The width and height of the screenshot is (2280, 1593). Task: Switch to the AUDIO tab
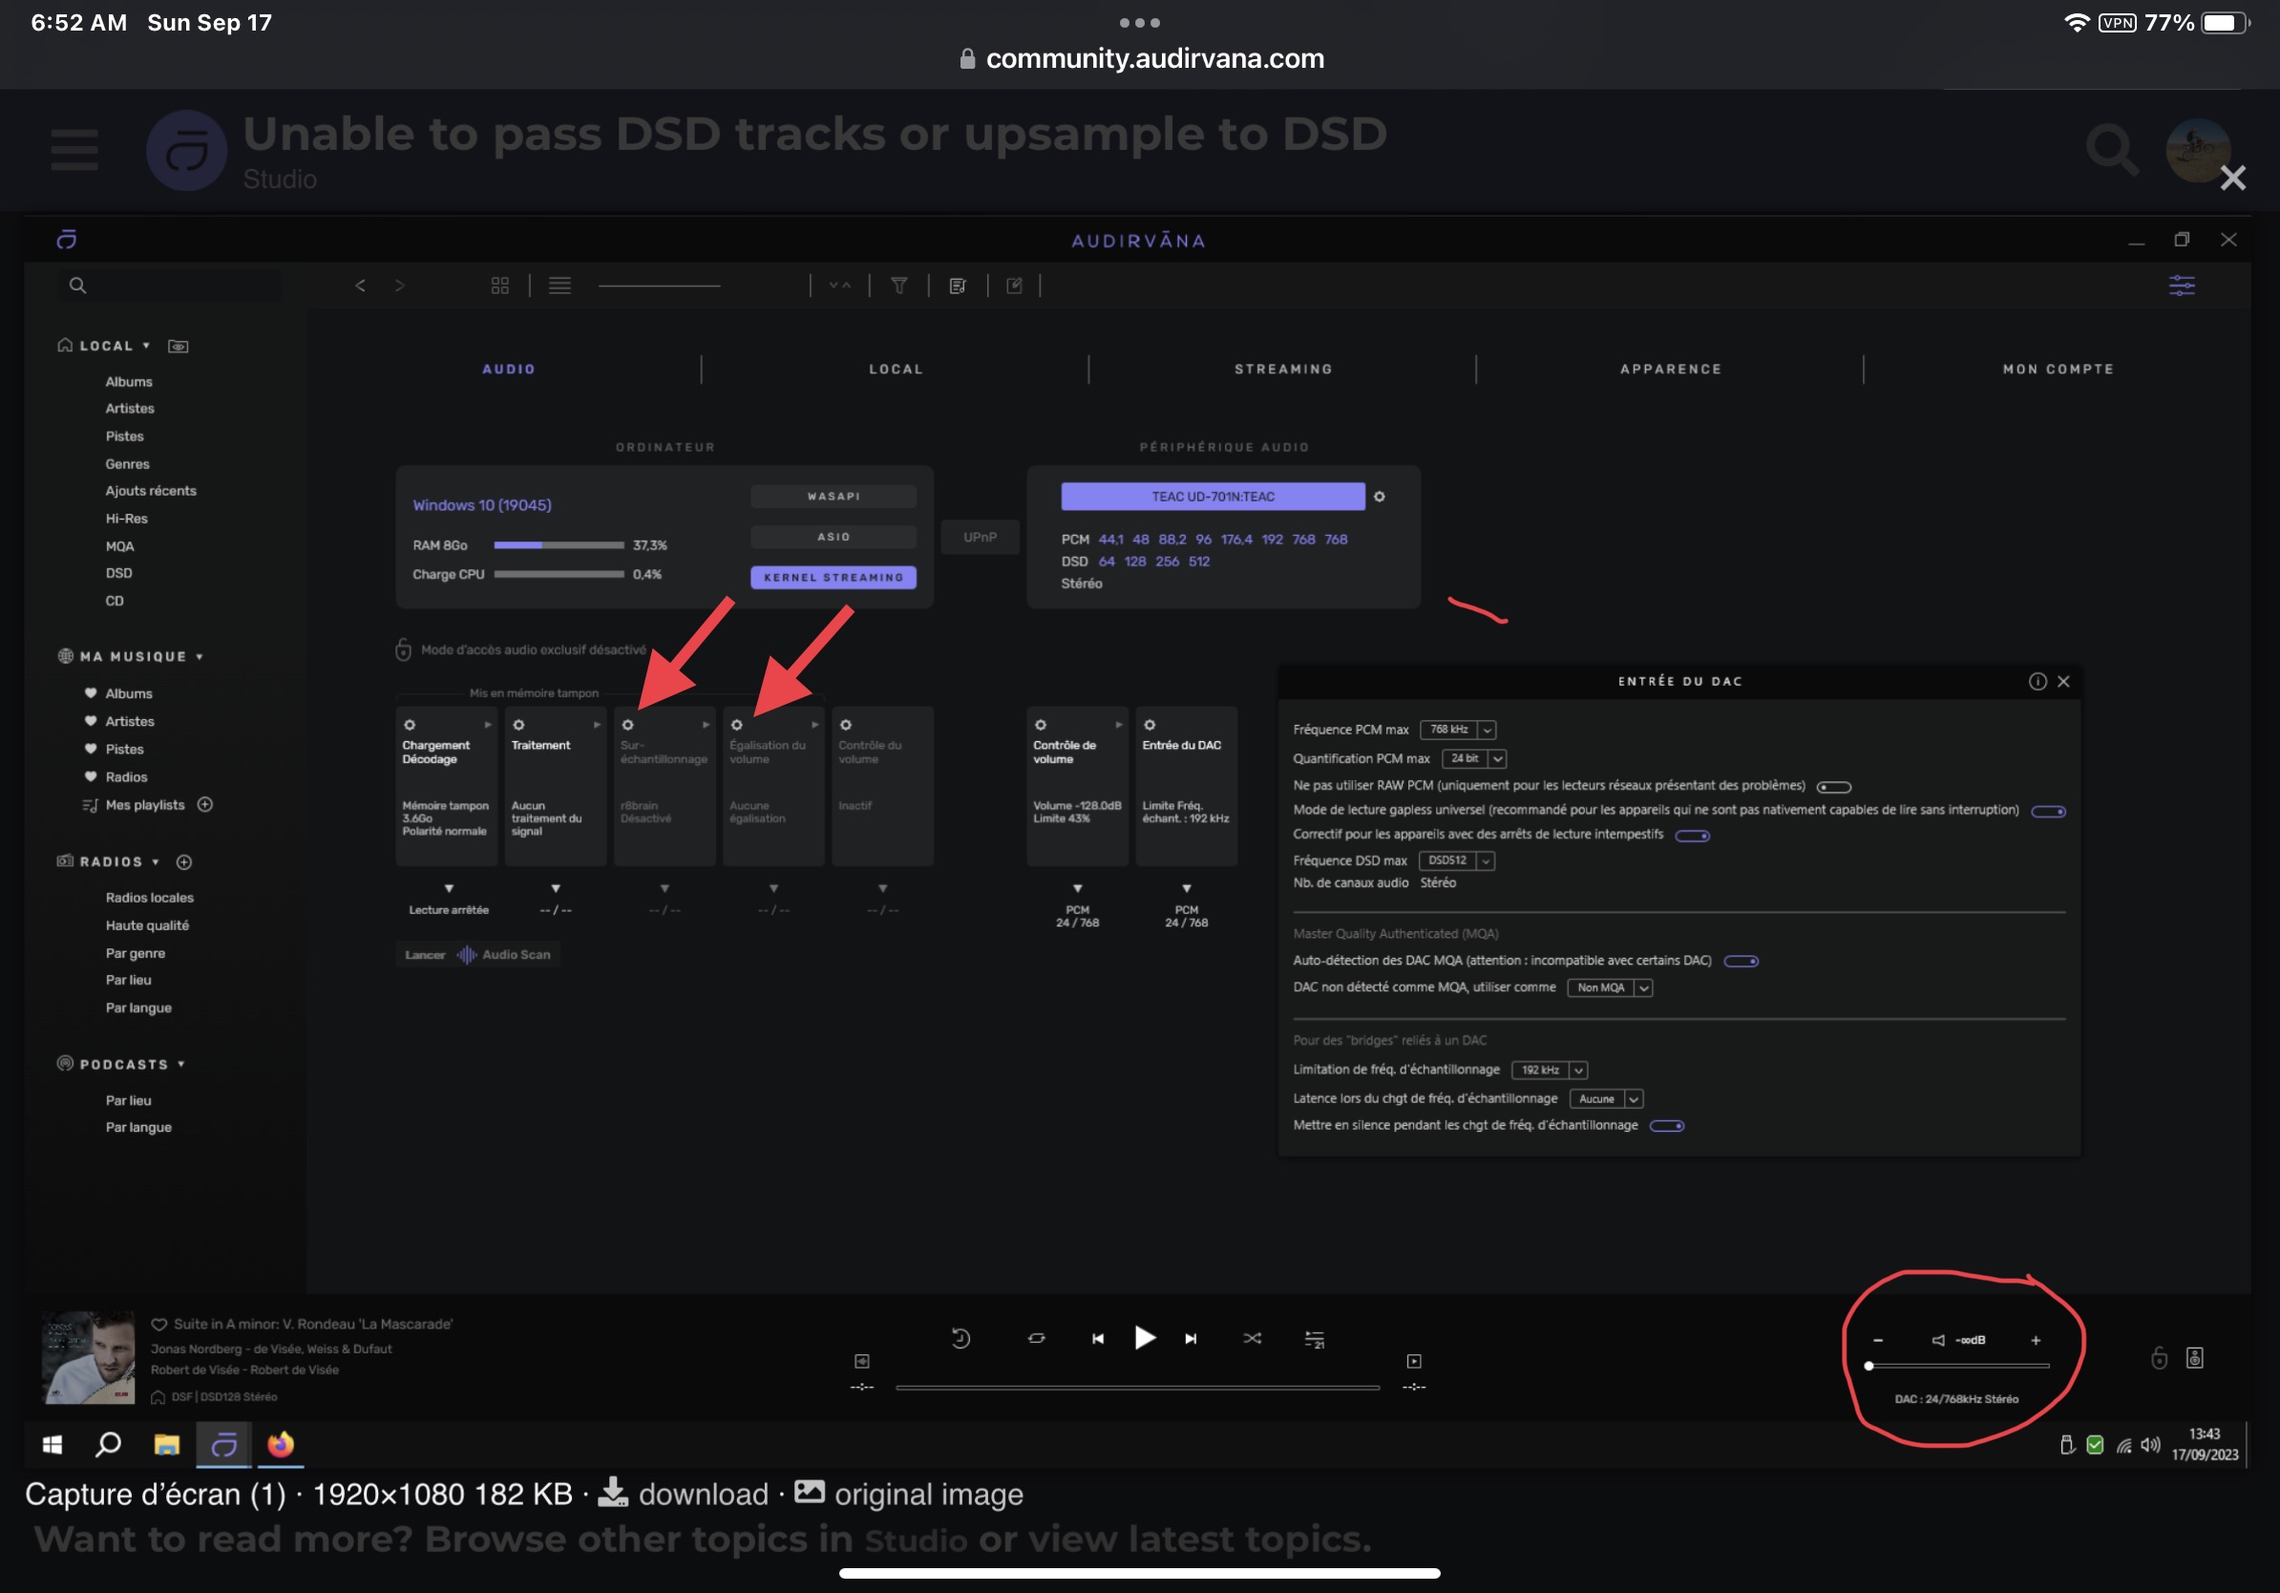coord(510,370)
